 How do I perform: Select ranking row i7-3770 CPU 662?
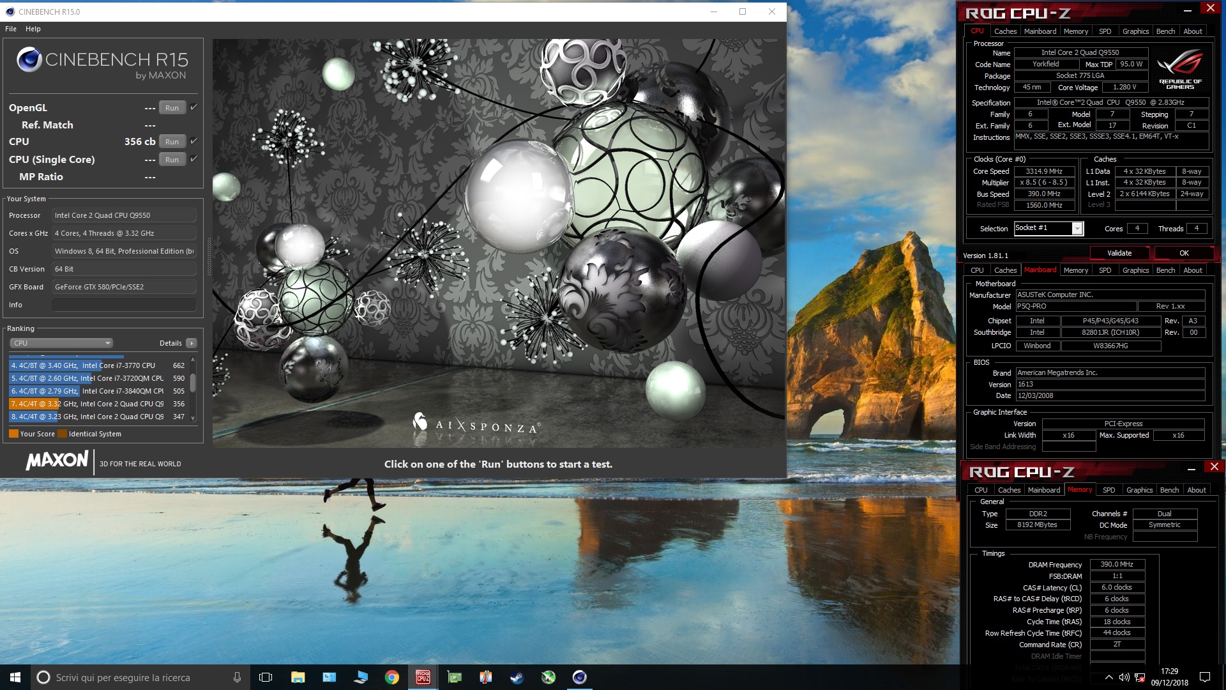click(98, 365)
